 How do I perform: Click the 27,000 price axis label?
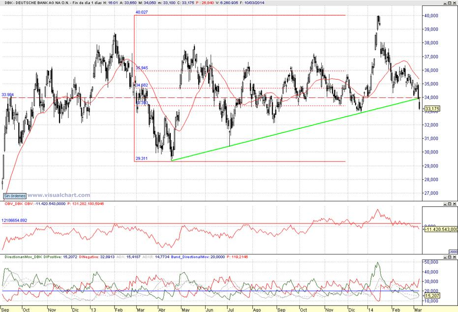pyautogui.click(x=431, y=193)
